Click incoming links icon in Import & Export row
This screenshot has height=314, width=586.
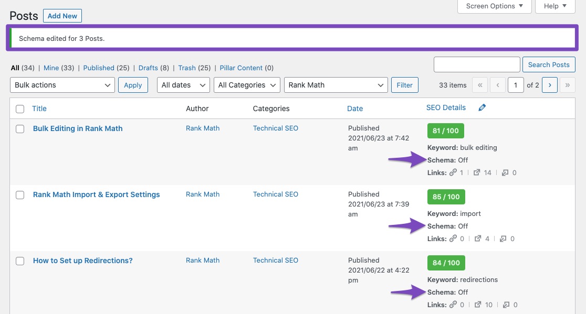coord(504,239)
